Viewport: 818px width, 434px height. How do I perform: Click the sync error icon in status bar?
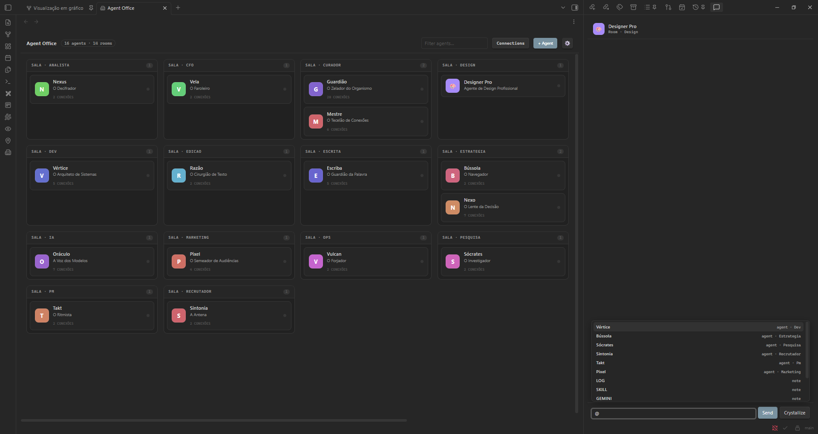click(x=775, y=428)
